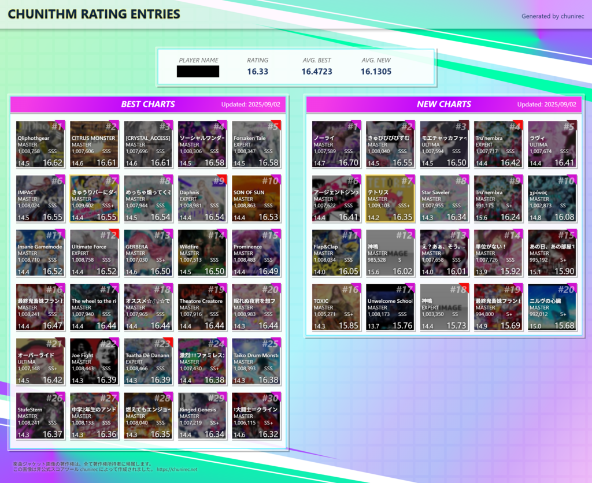This screenshot has width=592, height=483.
Task: Select the Taiko Drum Monster chart tile
Action: tap(256, 361)
